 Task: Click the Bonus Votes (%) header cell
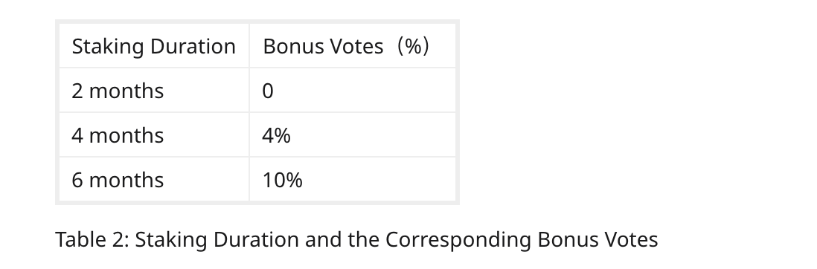[x=353, y=46]
